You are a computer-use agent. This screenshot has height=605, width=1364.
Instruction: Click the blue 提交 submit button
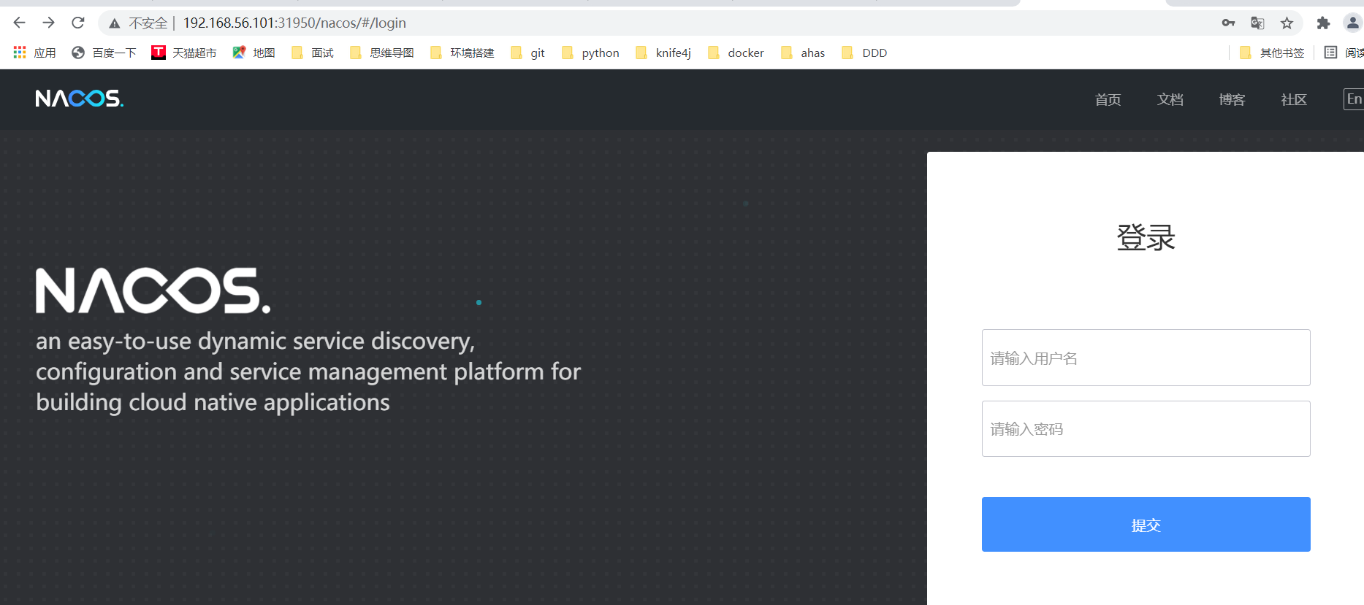(1146, 524)
